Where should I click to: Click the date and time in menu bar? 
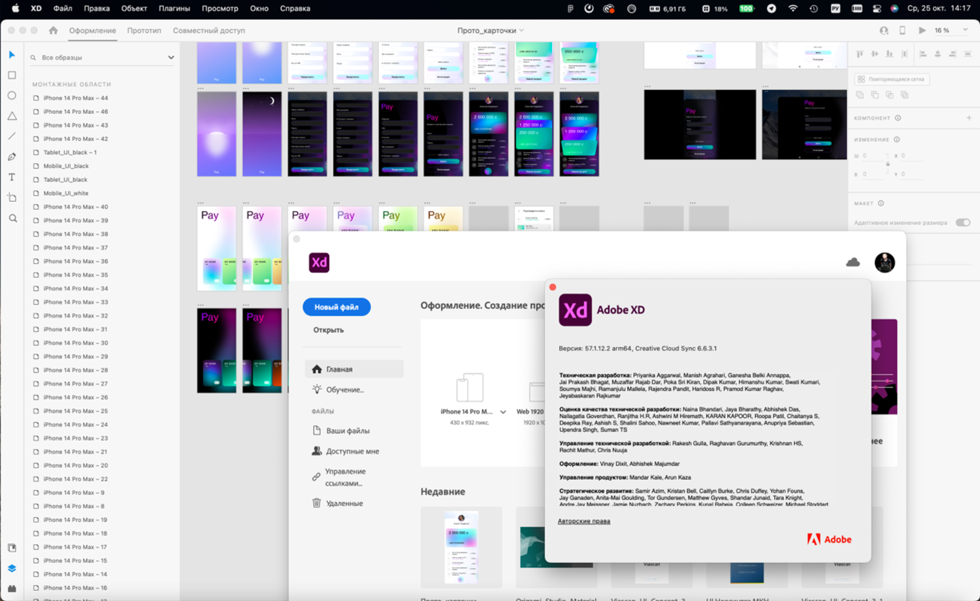pyautogui.click(x=939, y=8)
